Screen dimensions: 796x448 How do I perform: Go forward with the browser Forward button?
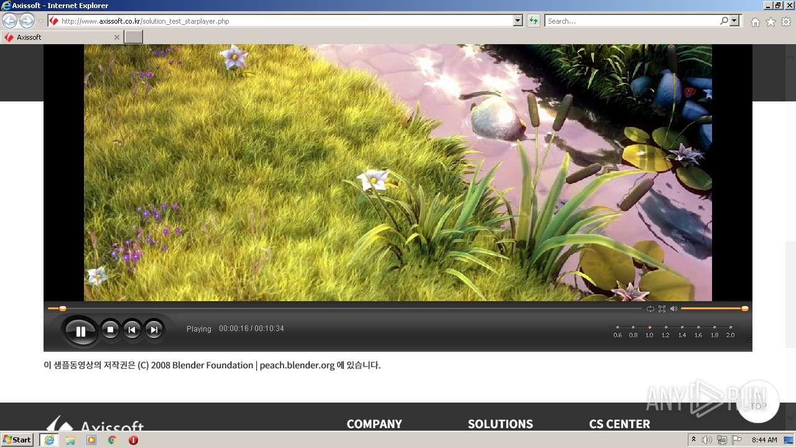point(27,21)
